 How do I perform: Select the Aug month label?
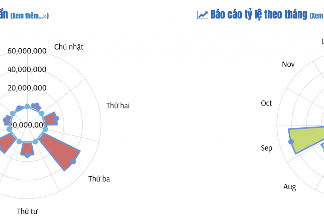[x=290, y=187]
